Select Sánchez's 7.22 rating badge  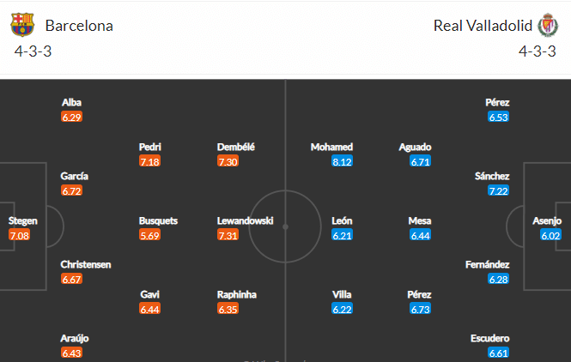pos(498,191)
